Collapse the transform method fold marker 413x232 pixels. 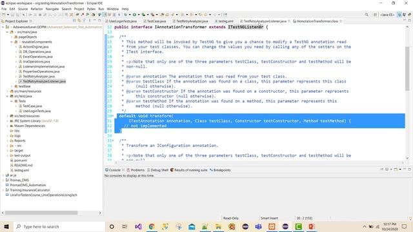pos(113,116)
